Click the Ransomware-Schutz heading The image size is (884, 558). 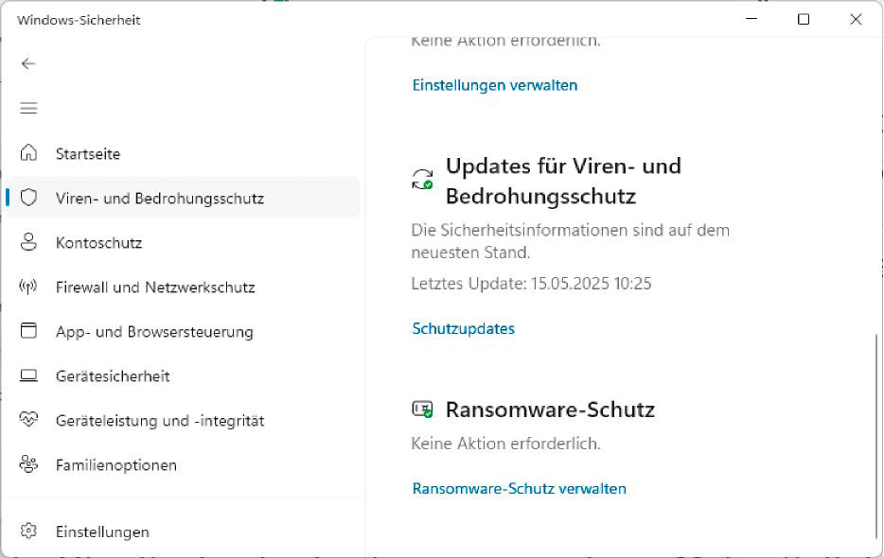(x=550, y=410)
